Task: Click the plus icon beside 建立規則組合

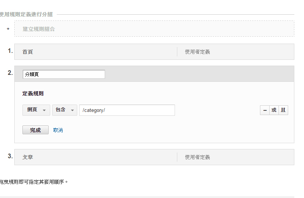Action: [x=8, y=29]
